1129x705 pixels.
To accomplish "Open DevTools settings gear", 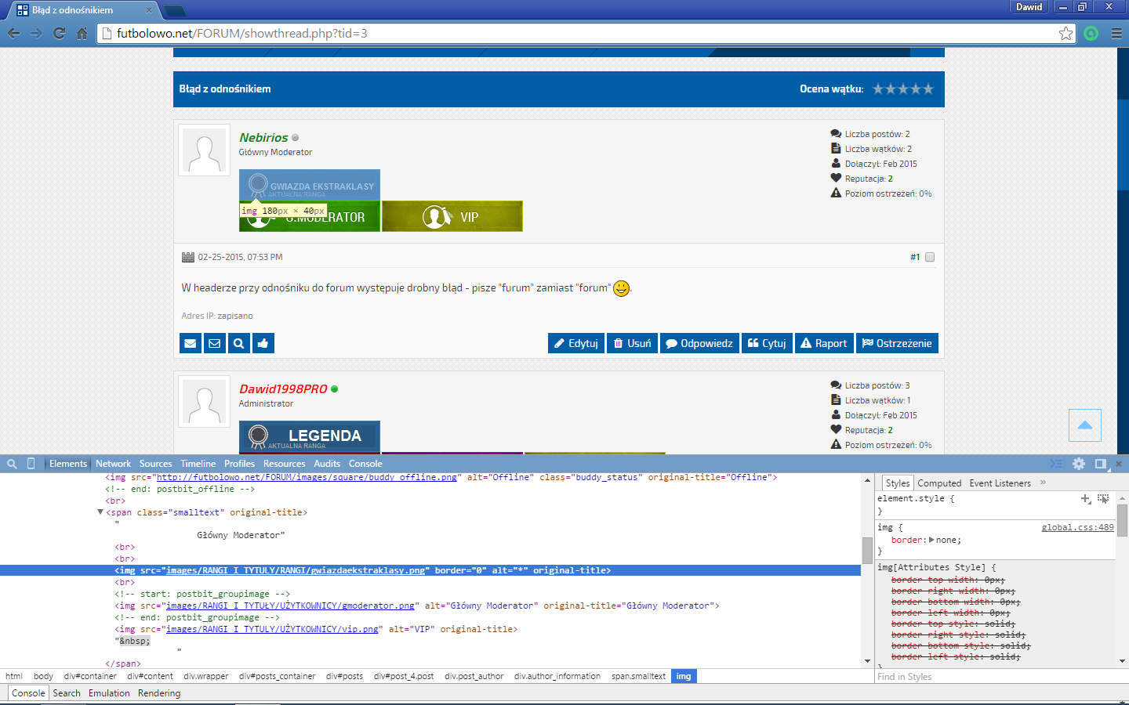I will [x=1079, y=464].
